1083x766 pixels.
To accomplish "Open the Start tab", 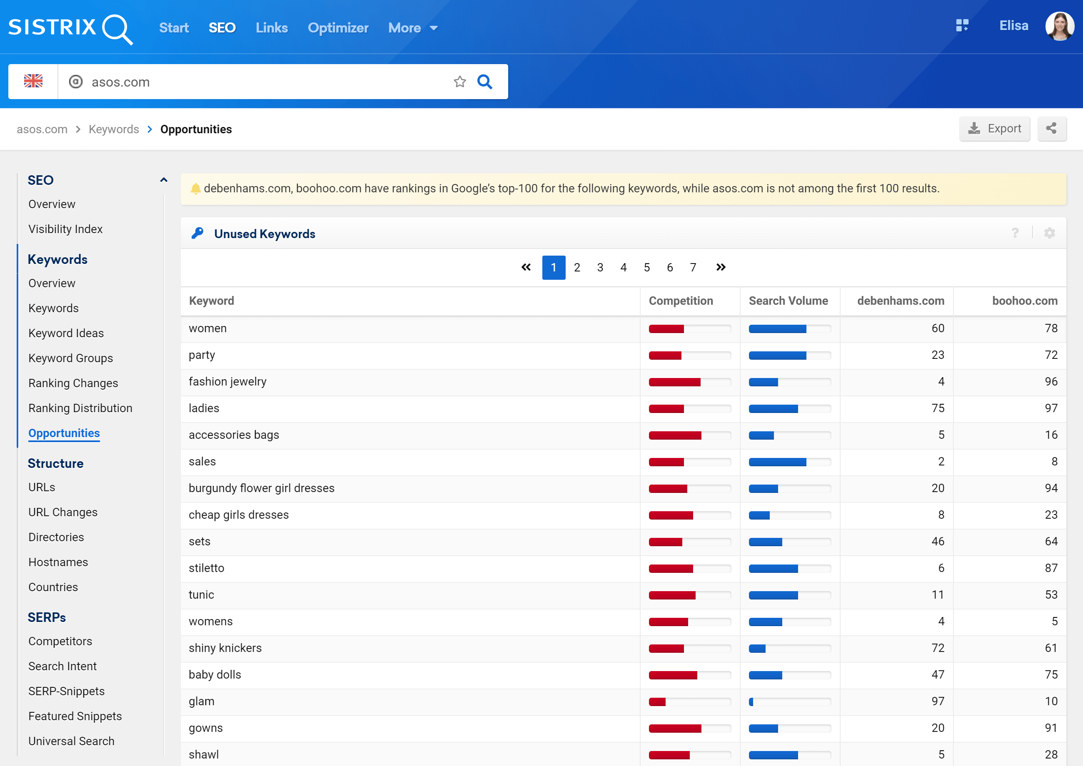I will click(174, 28).
